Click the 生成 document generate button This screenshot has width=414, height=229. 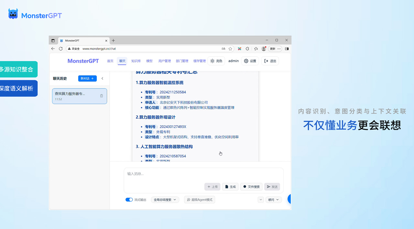pos(230,187)
